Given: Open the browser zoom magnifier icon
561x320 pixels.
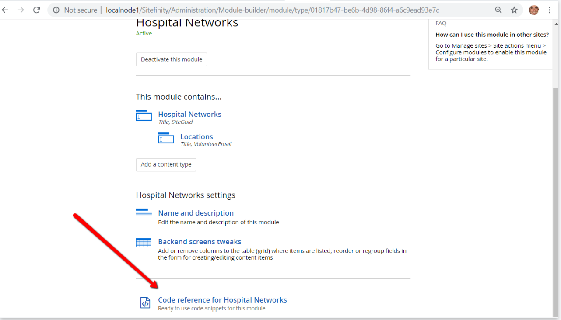Looking at the screenshot, I should 498,10.
